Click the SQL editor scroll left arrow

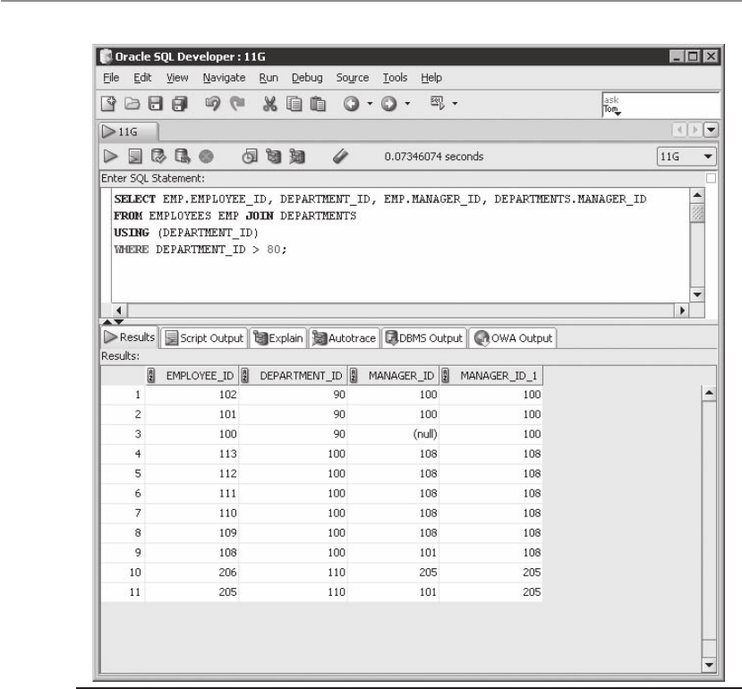click(x=119, y=310)
